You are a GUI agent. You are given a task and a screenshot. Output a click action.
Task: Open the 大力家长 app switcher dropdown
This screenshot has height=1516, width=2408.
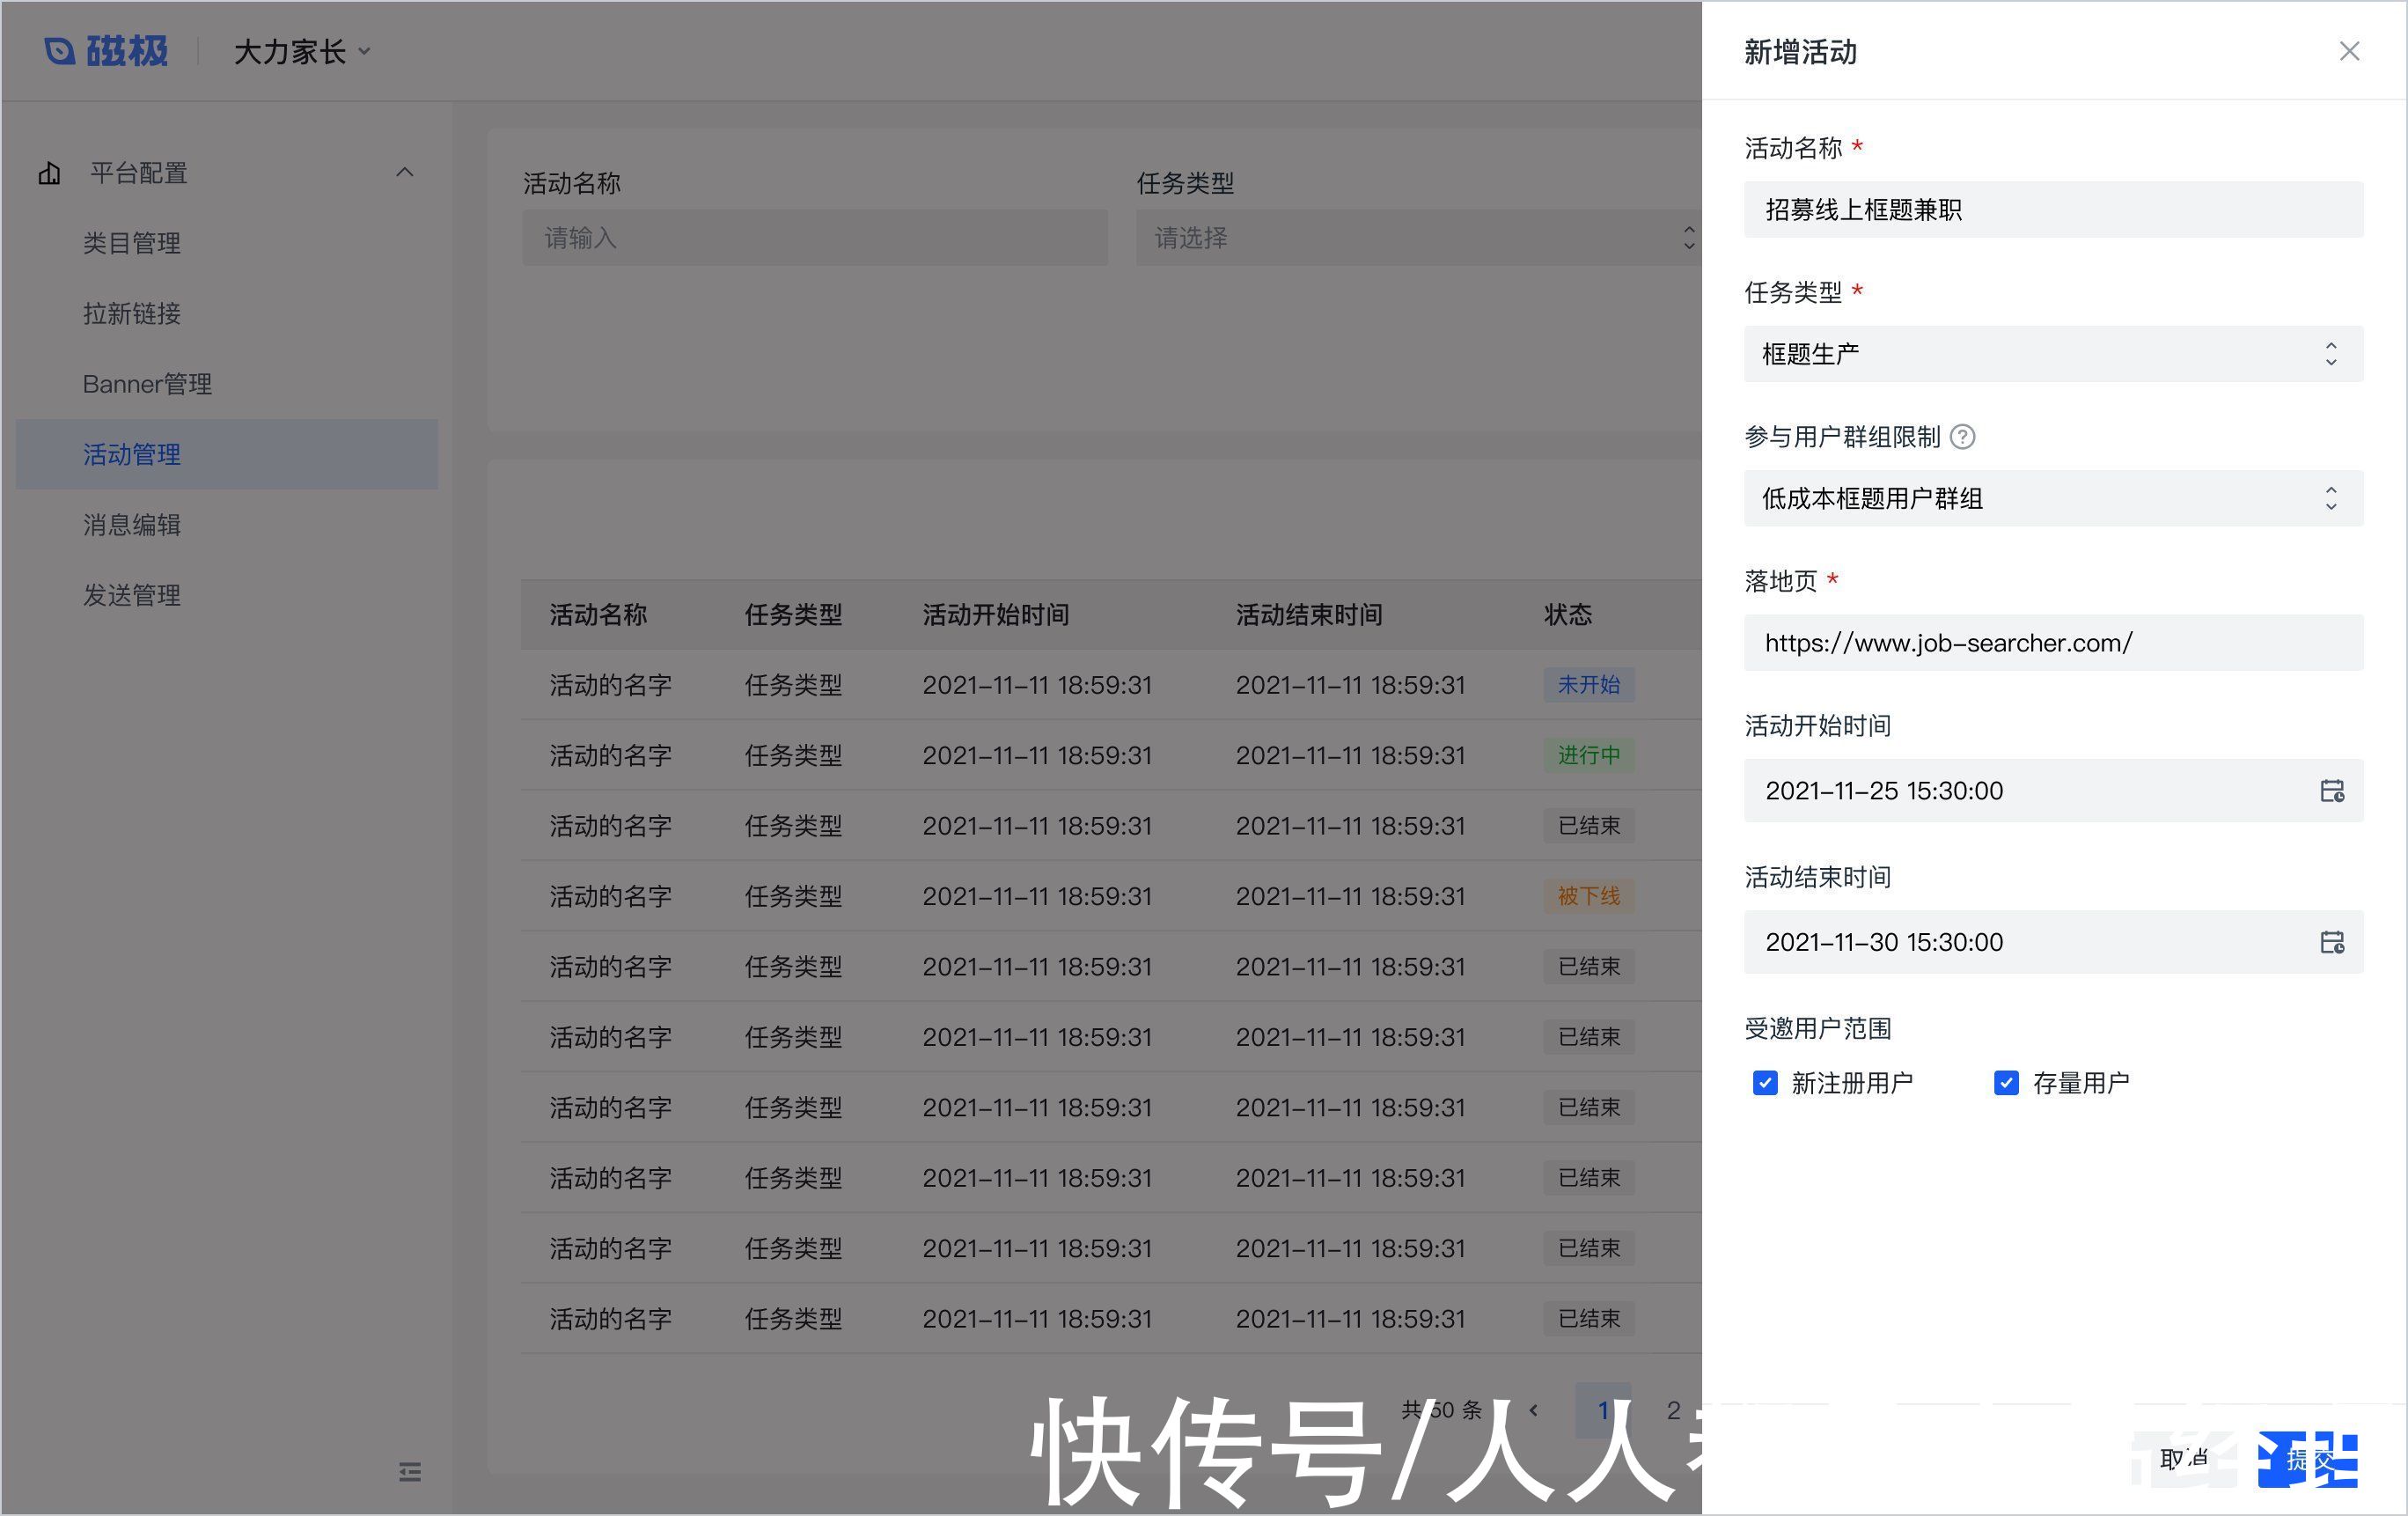point(301,52)
